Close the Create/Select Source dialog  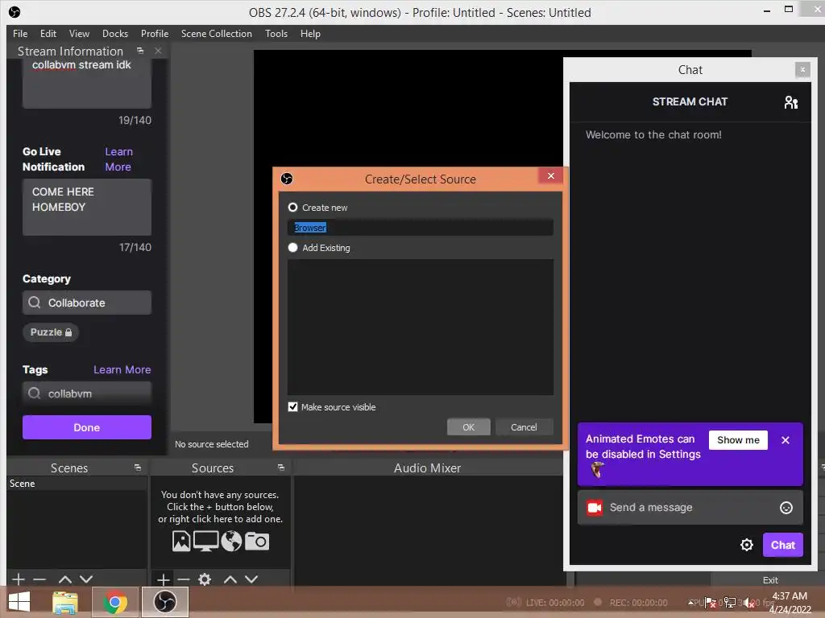[x=551, y=176]
